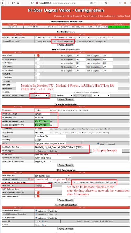Turn on the P25 Mode switch

(x=37, y=67)
